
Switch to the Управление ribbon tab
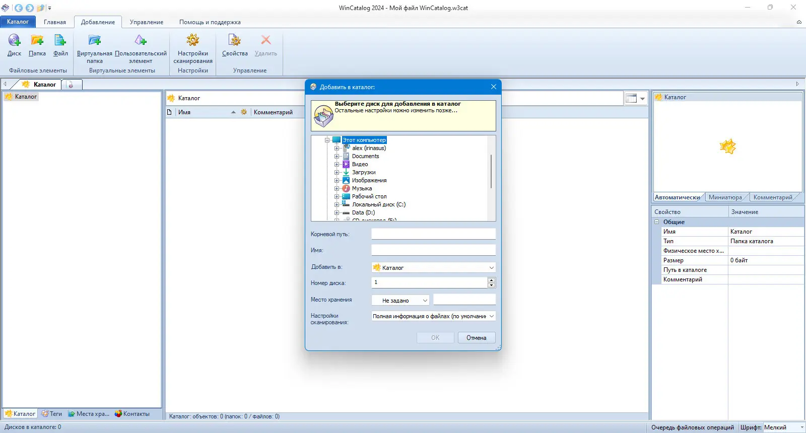point(147,22)
